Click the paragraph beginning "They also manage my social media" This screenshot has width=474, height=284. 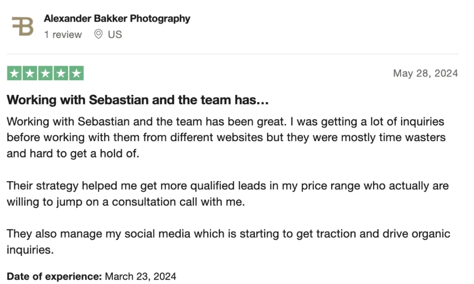point(228,242)
